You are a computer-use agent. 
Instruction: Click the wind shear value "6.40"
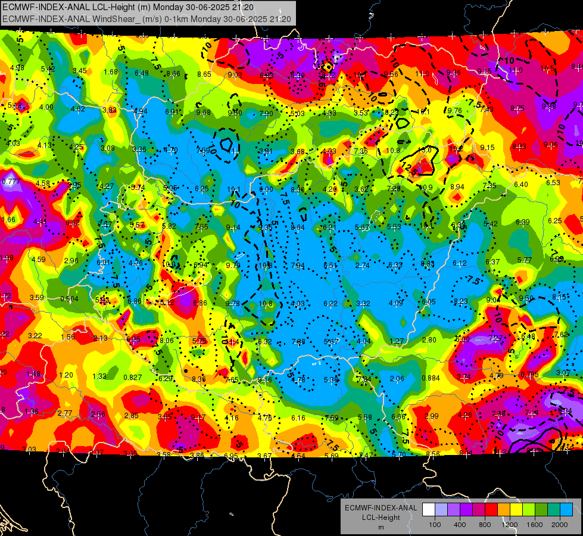521,184
